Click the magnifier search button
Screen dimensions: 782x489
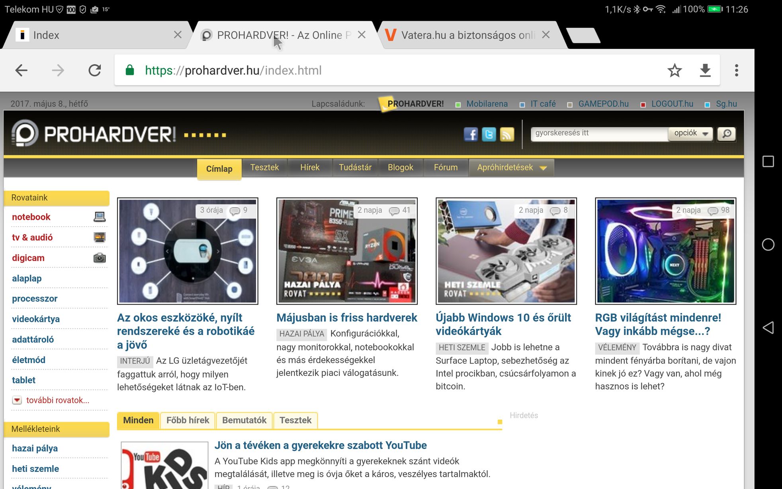click(727, 134)
